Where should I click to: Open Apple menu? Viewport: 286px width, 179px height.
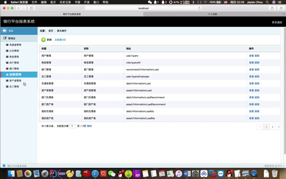click(6, 2)
